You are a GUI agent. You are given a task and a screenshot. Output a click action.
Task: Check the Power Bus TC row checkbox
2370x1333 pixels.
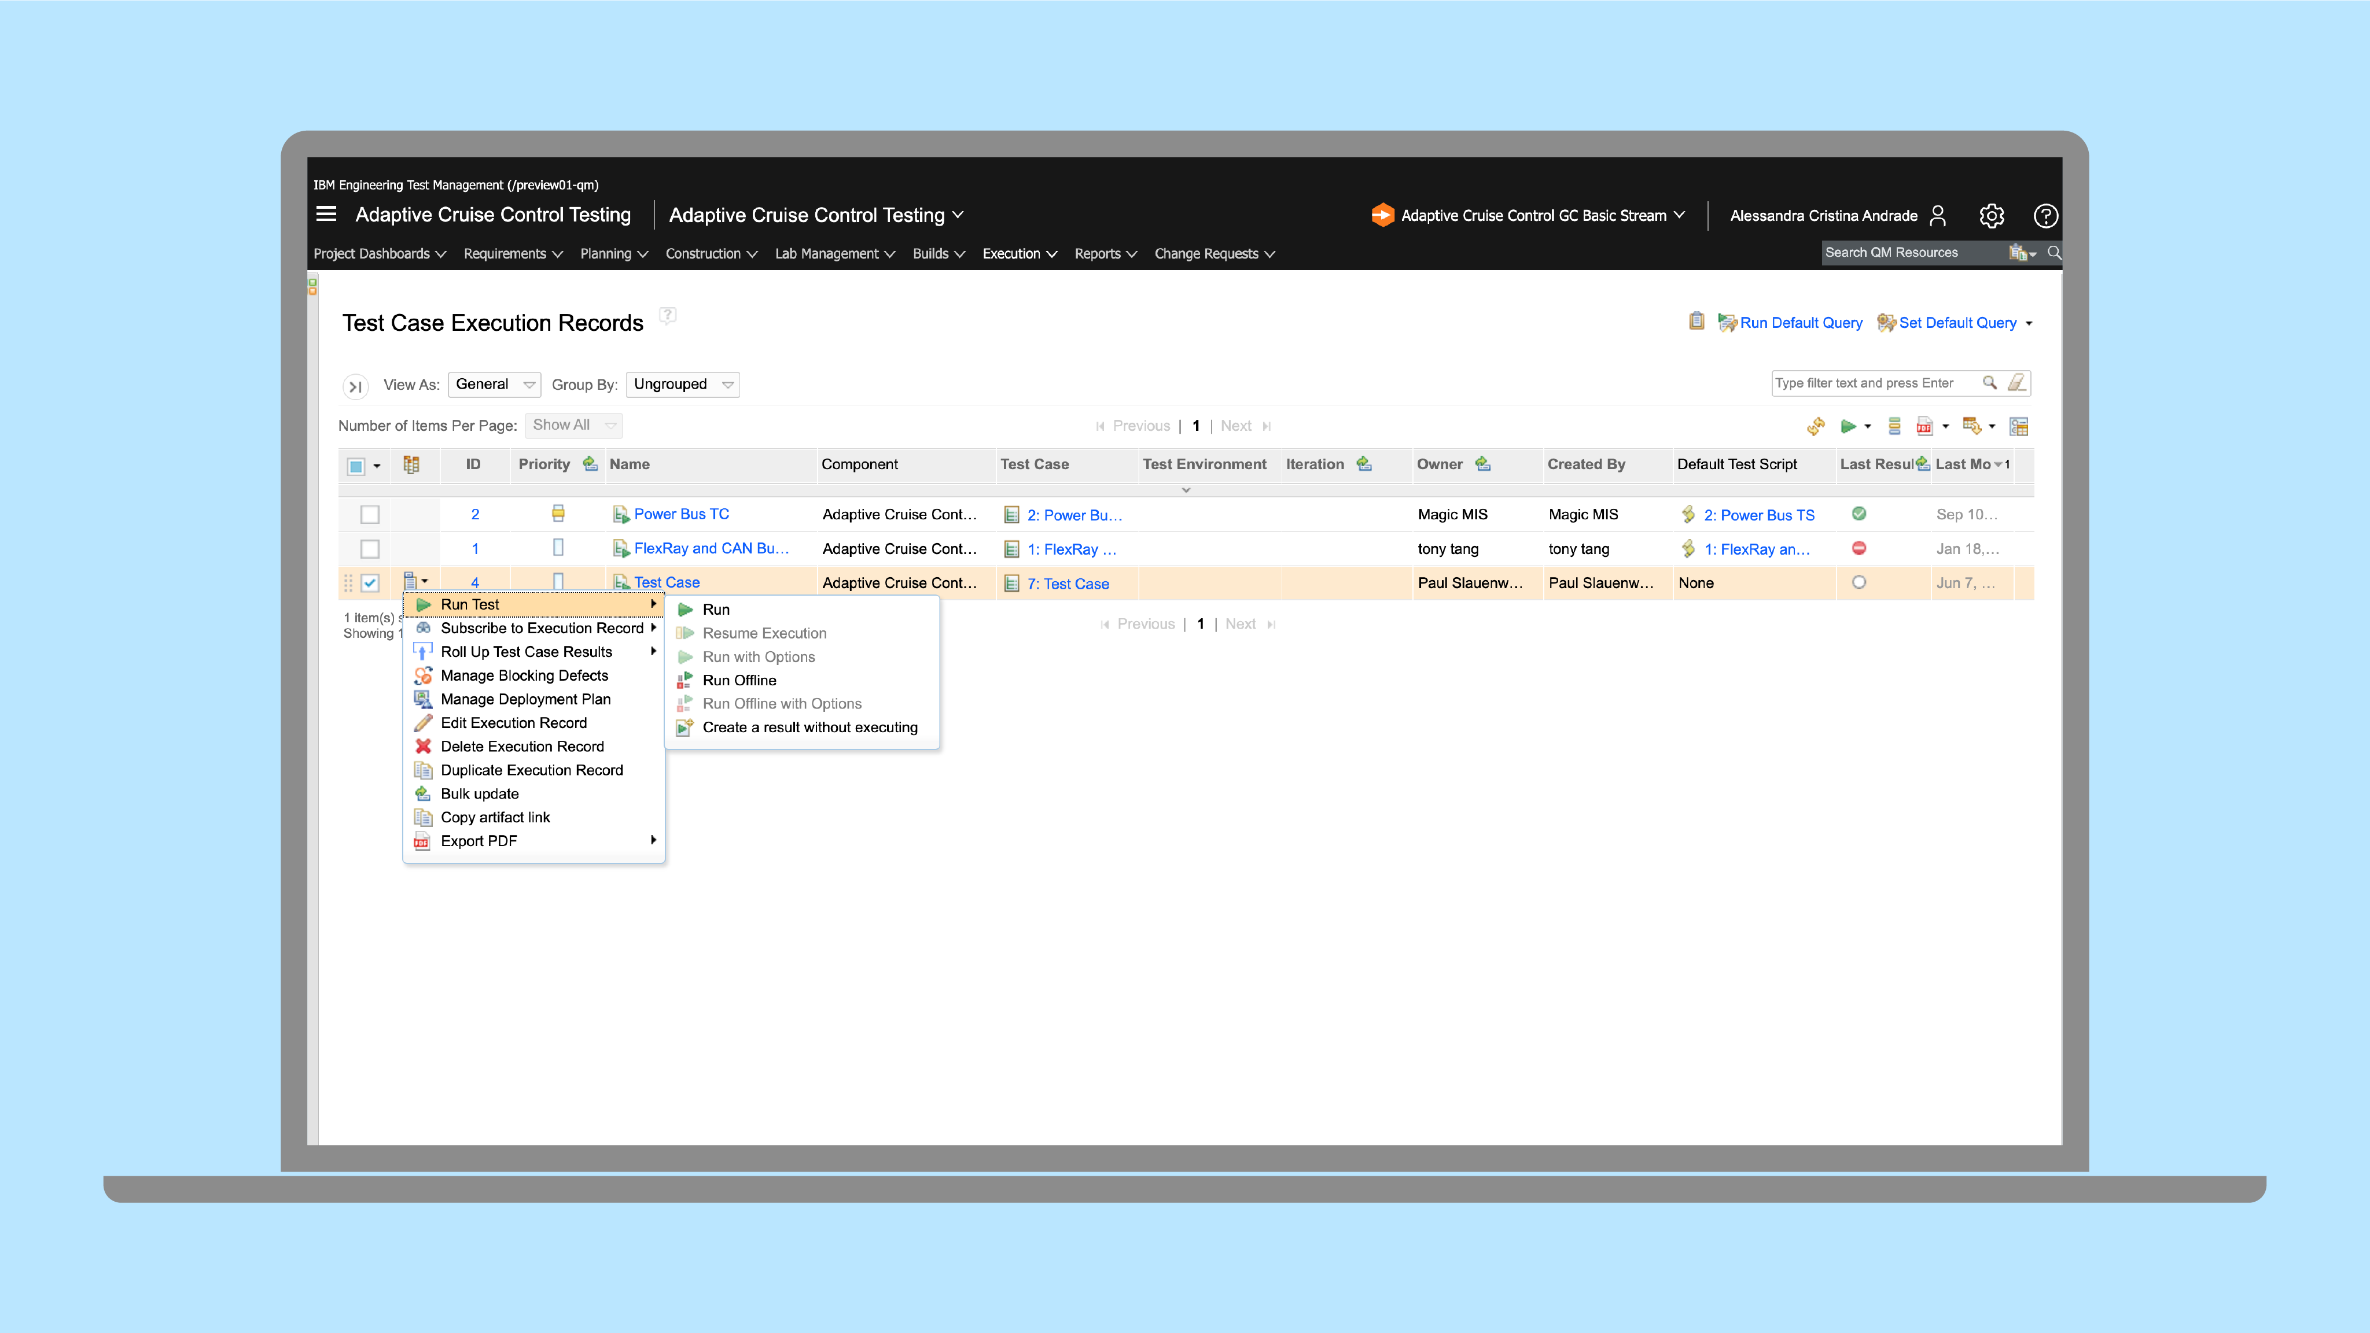(370, 514)
